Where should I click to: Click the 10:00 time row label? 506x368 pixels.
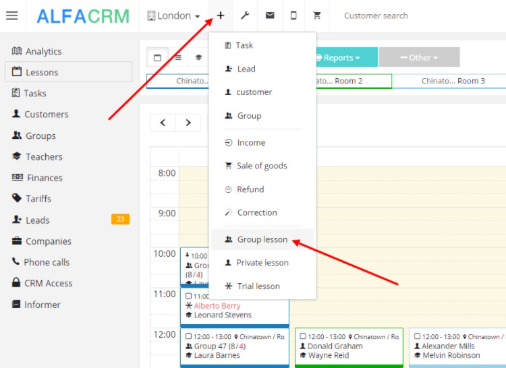[x=165, y=253]
